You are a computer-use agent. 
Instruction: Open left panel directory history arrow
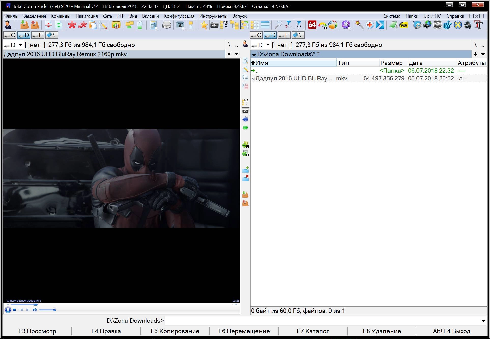click(x=237, y=54)
